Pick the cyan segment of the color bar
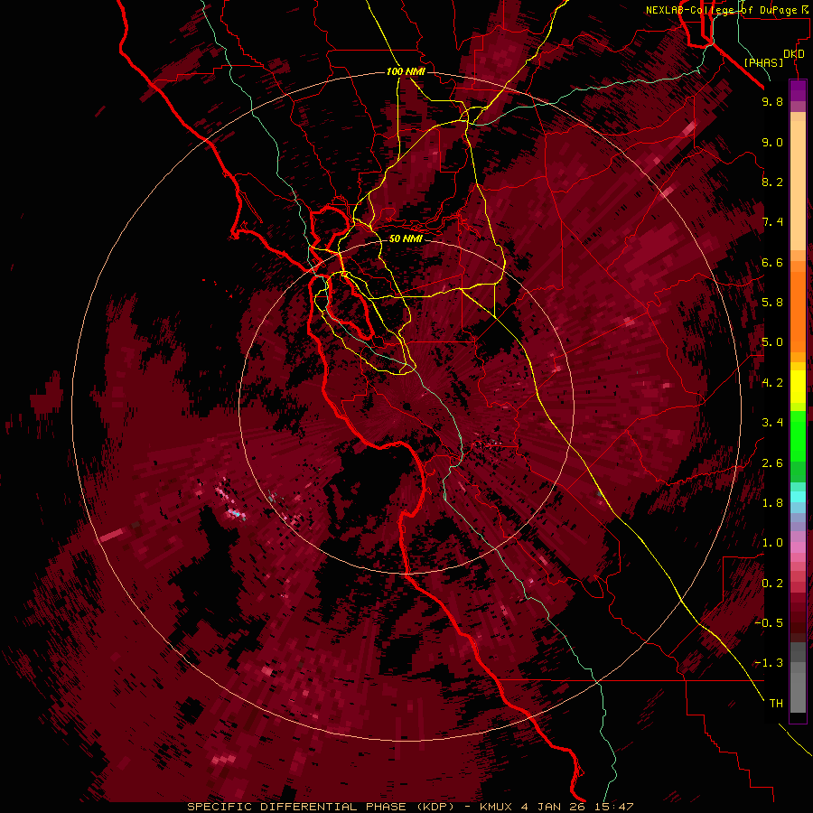 coord(798,497)
